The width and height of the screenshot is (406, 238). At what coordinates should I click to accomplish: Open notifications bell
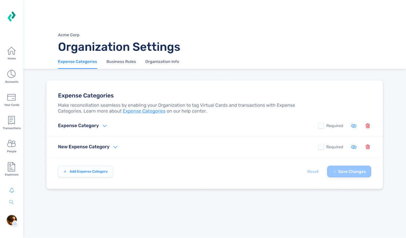(12, 190)
